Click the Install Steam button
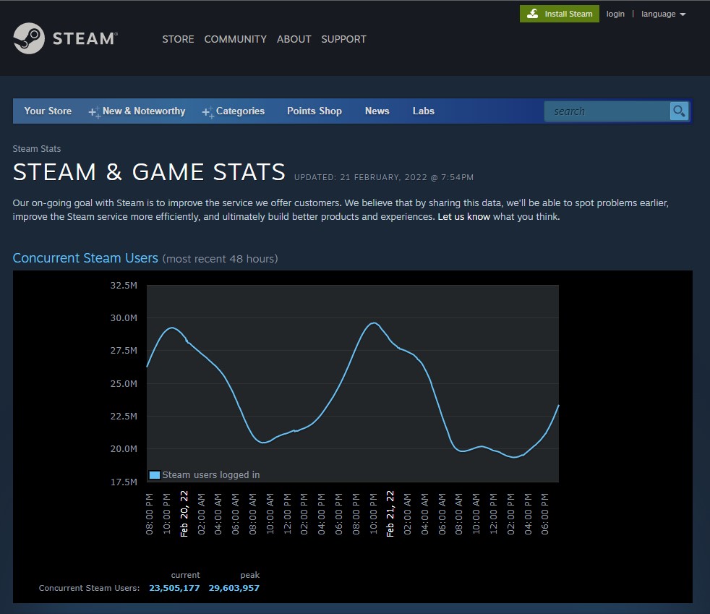The width and height of the screenshot is (710, 614). point(559,14)
